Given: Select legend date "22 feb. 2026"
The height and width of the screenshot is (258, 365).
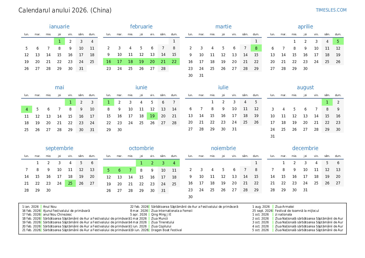Looking at the screenshot, I should [x=139, y=207].
